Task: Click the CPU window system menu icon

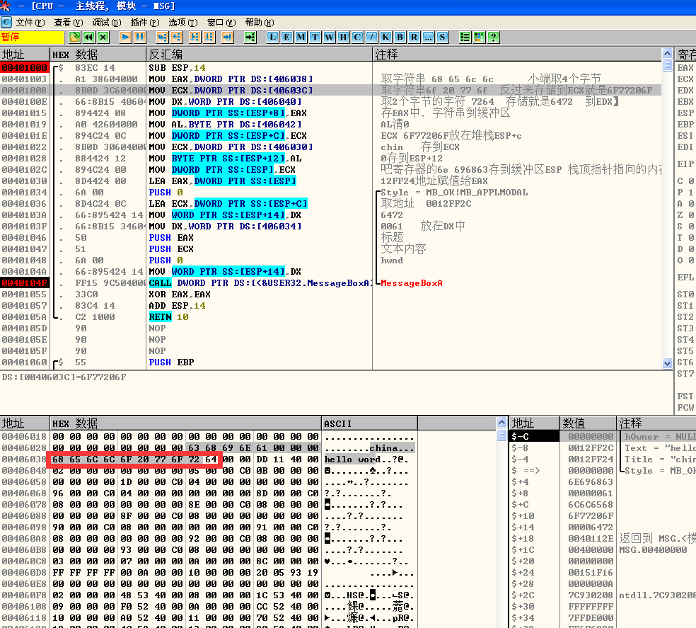Action: (6, 22)
